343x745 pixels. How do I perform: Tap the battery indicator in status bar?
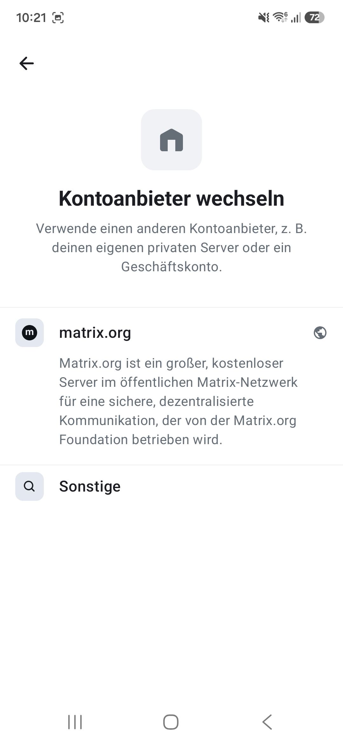314,18
